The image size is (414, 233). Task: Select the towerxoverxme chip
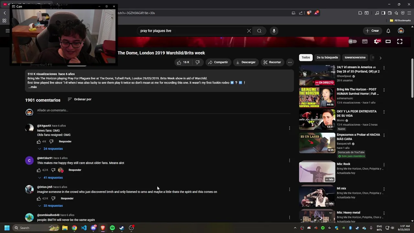355,58
